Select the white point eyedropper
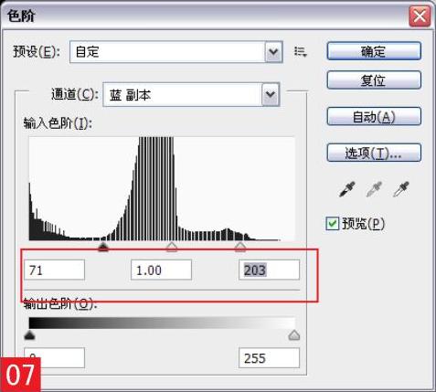436x392 pixels. pyautogui.click(x=401, y=189)
